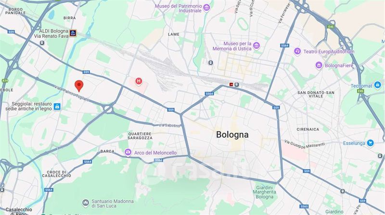Click the red location pin marker
The width and height of the screenshot is (385, 215).
click(x=79, y=86)
